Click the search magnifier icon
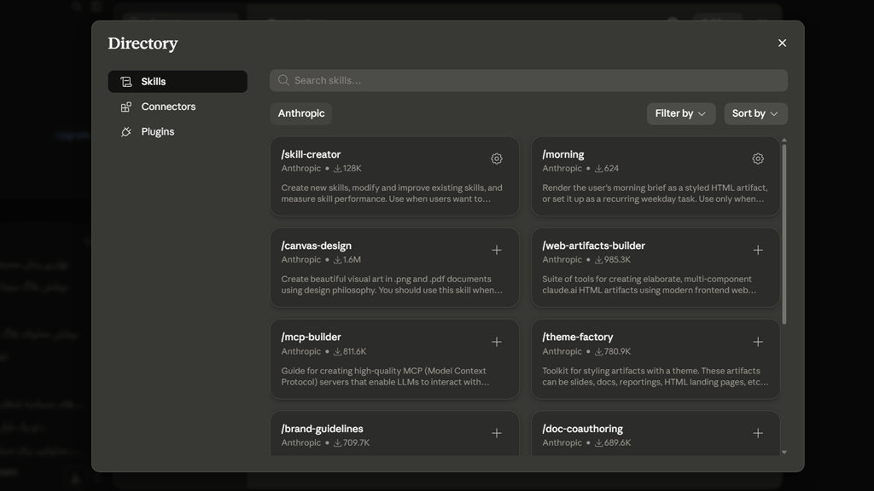Image resolution: width=874 pixels, height=491 pixels. [283, 80]
